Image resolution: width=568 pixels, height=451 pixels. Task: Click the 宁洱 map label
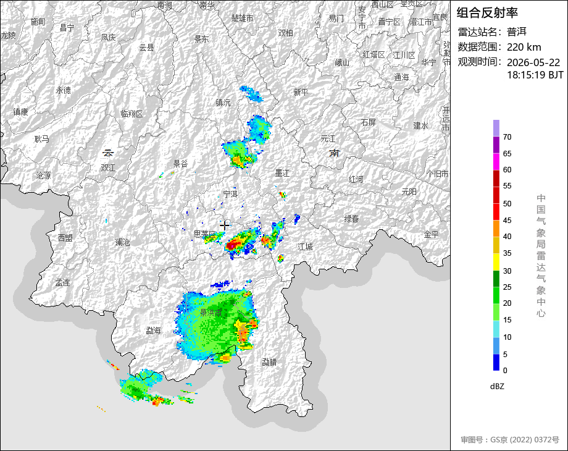click(230, 195)
